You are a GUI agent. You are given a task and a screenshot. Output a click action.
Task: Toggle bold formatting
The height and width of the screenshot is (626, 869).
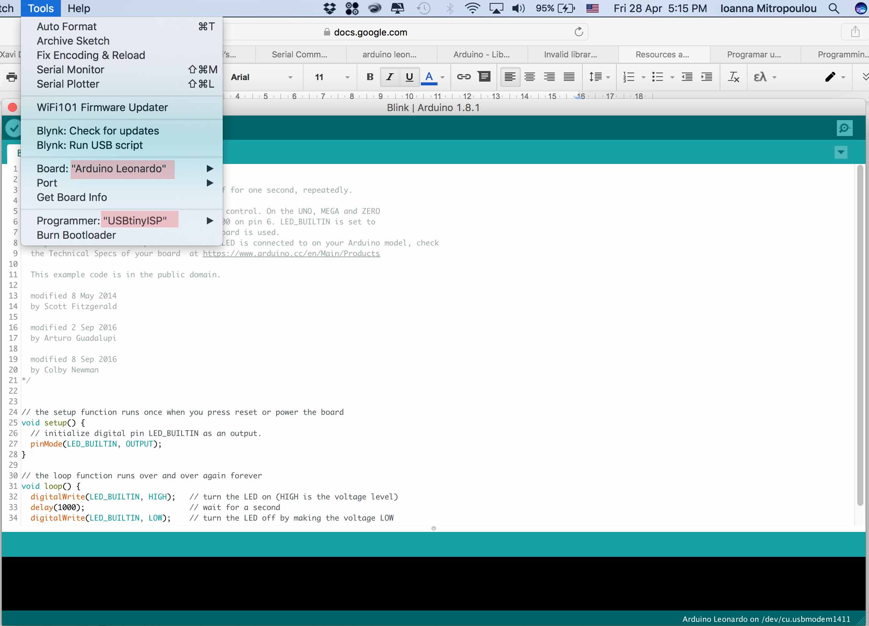[x=369, y=77]
